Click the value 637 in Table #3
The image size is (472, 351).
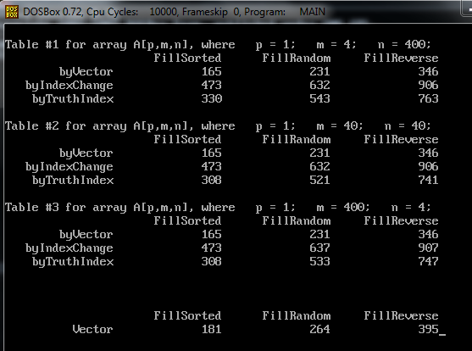319,248
